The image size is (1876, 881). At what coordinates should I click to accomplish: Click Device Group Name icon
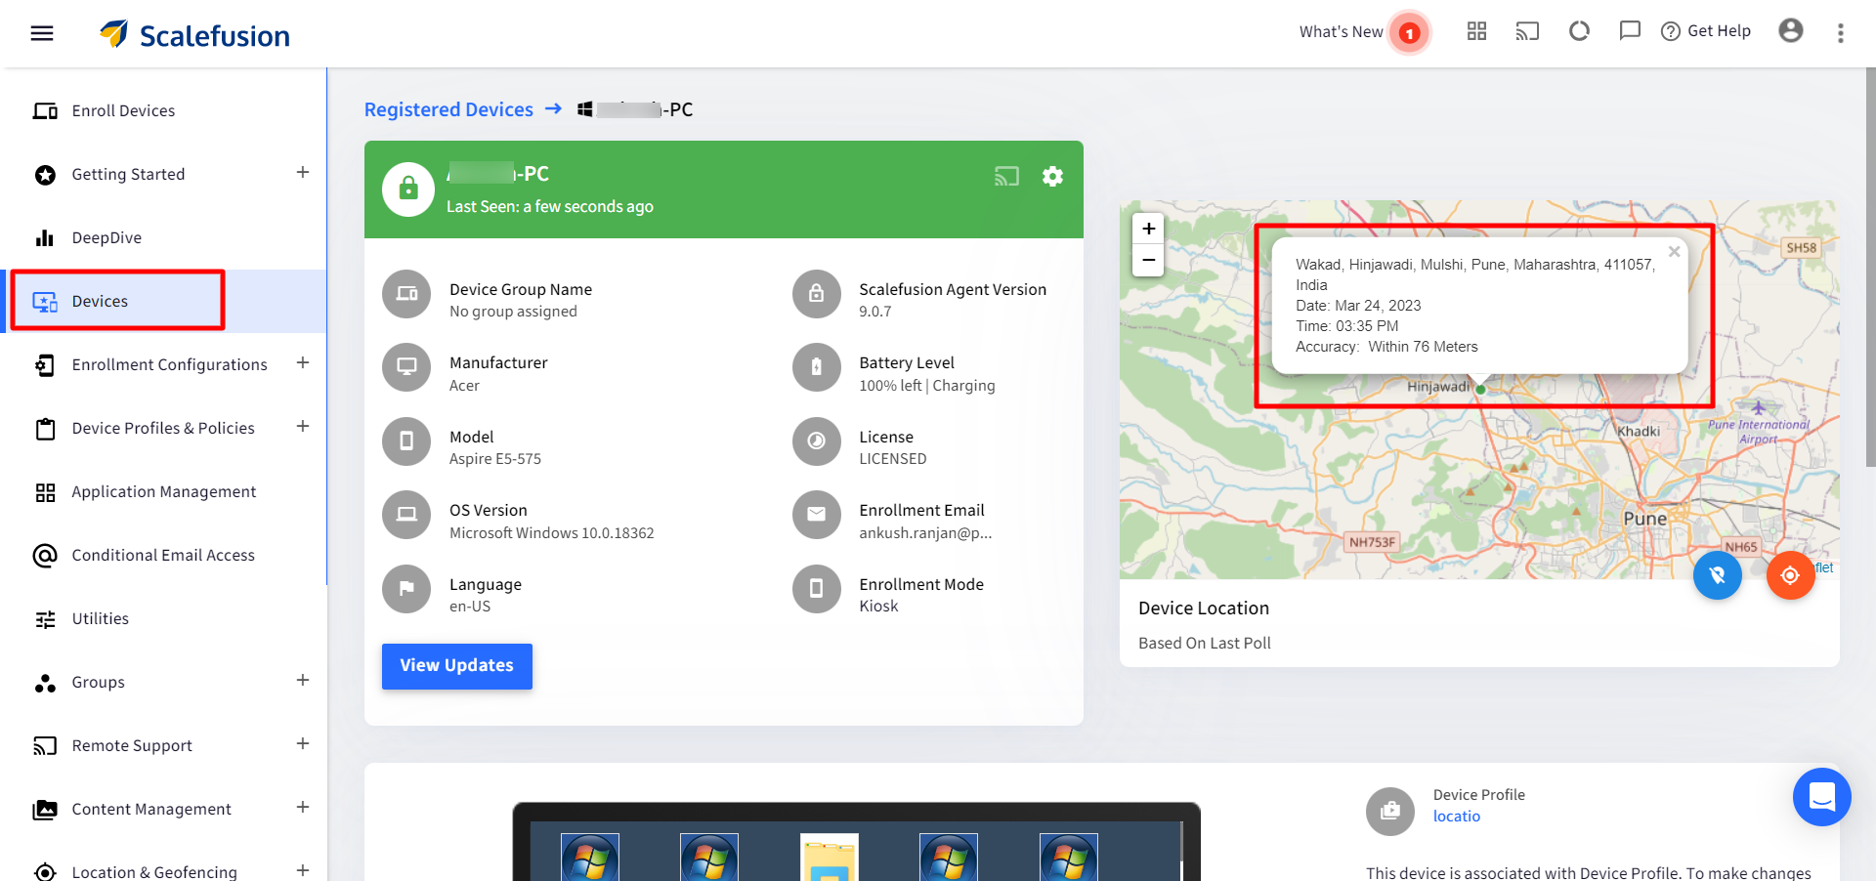406,294
